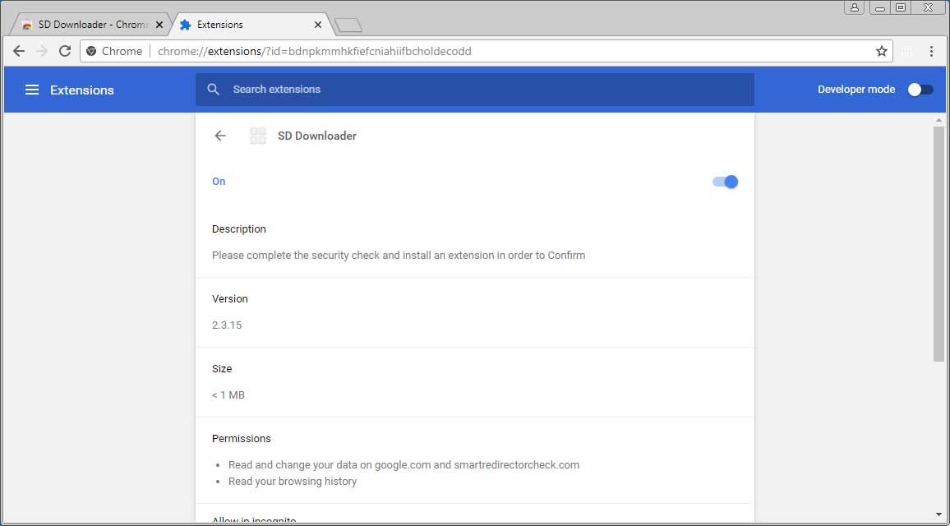Click the Version heading

pyautogui.click(x=229, y=299)
